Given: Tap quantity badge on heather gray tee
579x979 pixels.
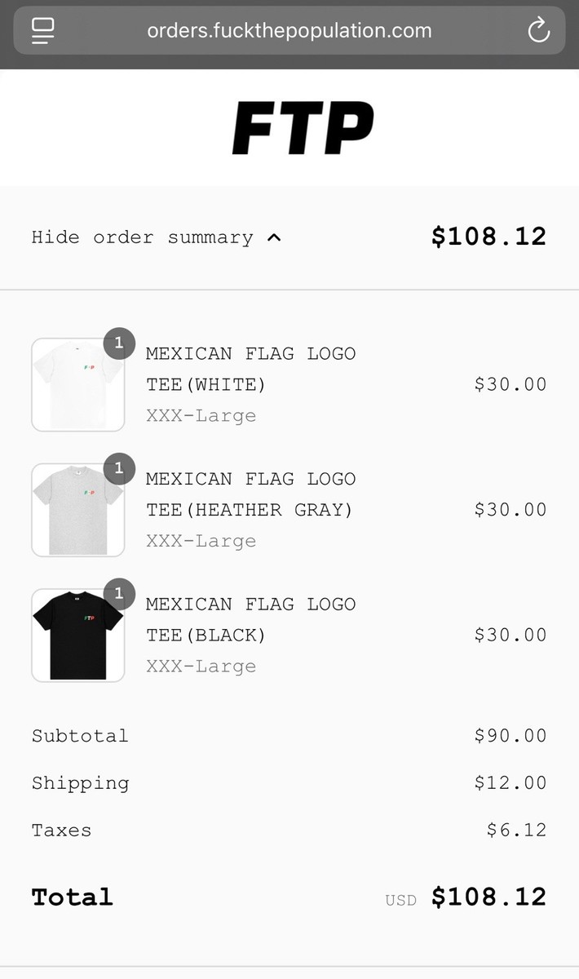Looking at the screenshot, I should 119,468.
